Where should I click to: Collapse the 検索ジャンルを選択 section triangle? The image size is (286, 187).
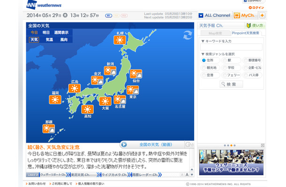[203, 54]
